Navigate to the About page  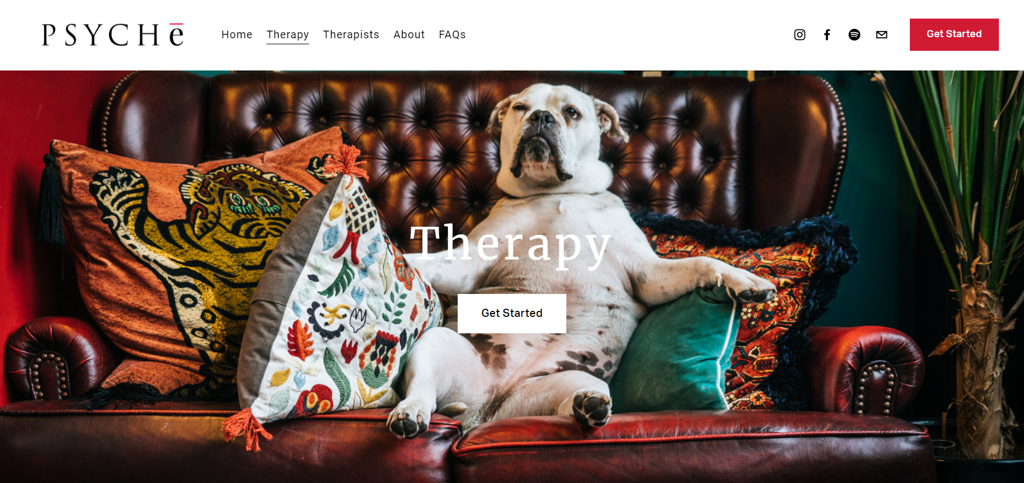pos(409,34)
